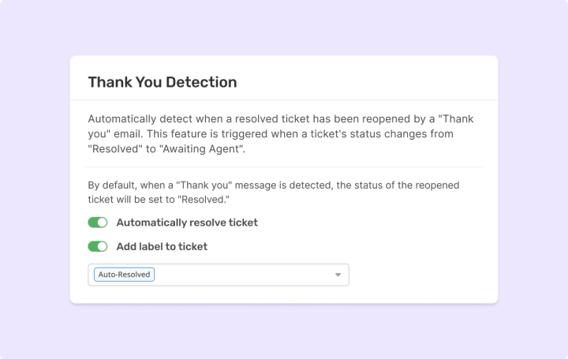Screen dimensions: 568x359
Task: Disable the Add label to ticket switch
Action: click(x=98, y=246)
